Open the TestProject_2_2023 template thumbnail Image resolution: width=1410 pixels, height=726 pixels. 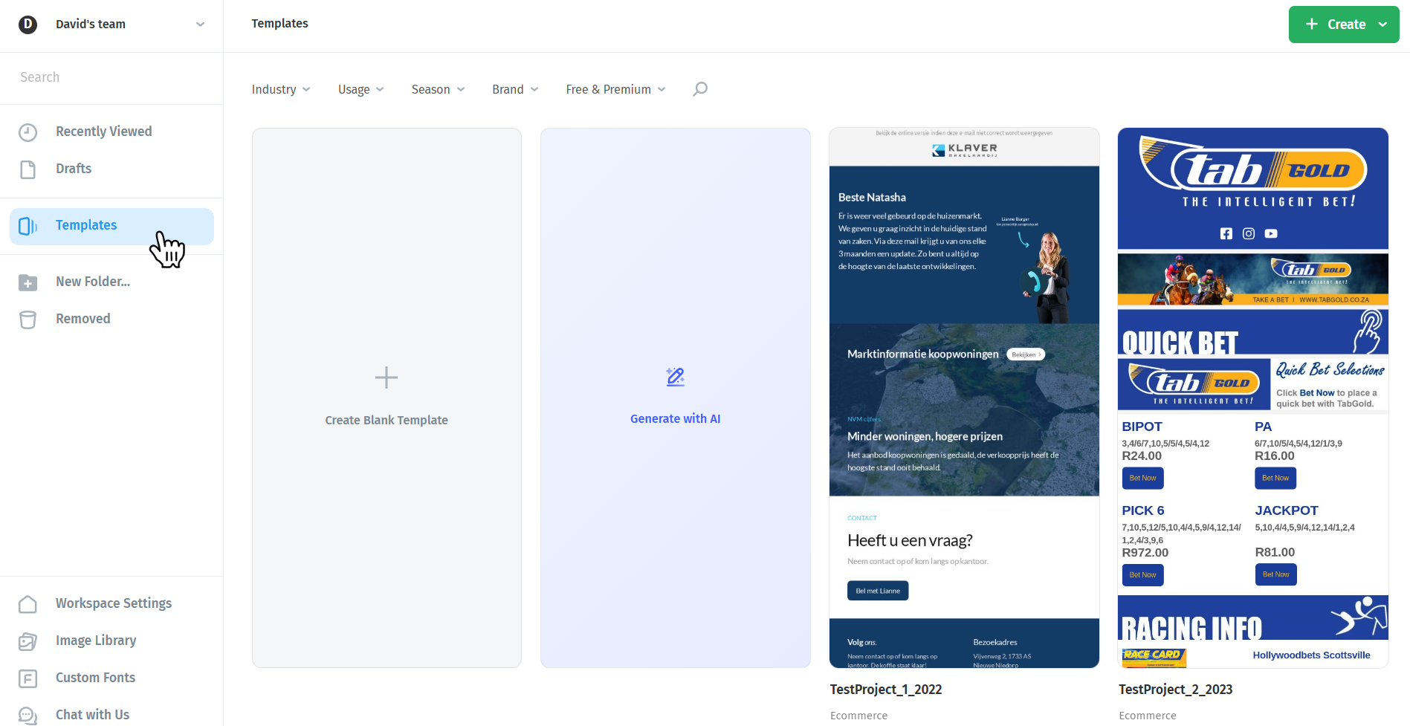pyautogui.click(x=1253, y=398)
